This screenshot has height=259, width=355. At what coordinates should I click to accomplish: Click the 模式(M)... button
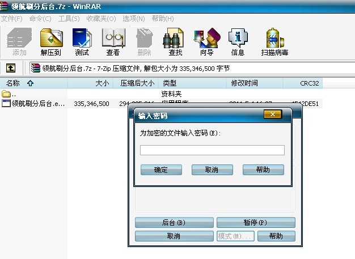tap(235, 236)
